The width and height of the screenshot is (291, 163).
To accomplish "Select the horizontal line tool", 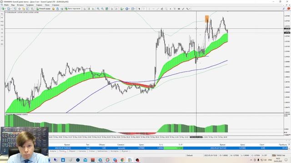I will point(154,9).
